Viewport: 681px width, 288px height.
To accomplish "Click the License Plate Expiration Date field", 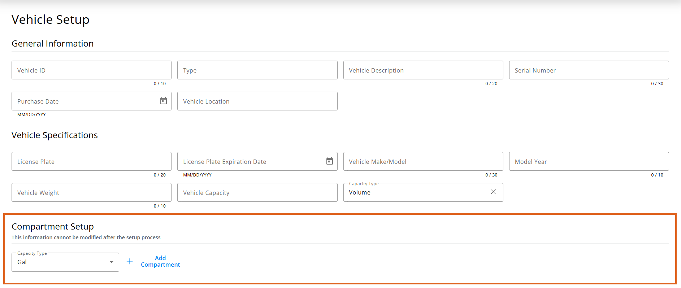I will click(x=251, y=162).
